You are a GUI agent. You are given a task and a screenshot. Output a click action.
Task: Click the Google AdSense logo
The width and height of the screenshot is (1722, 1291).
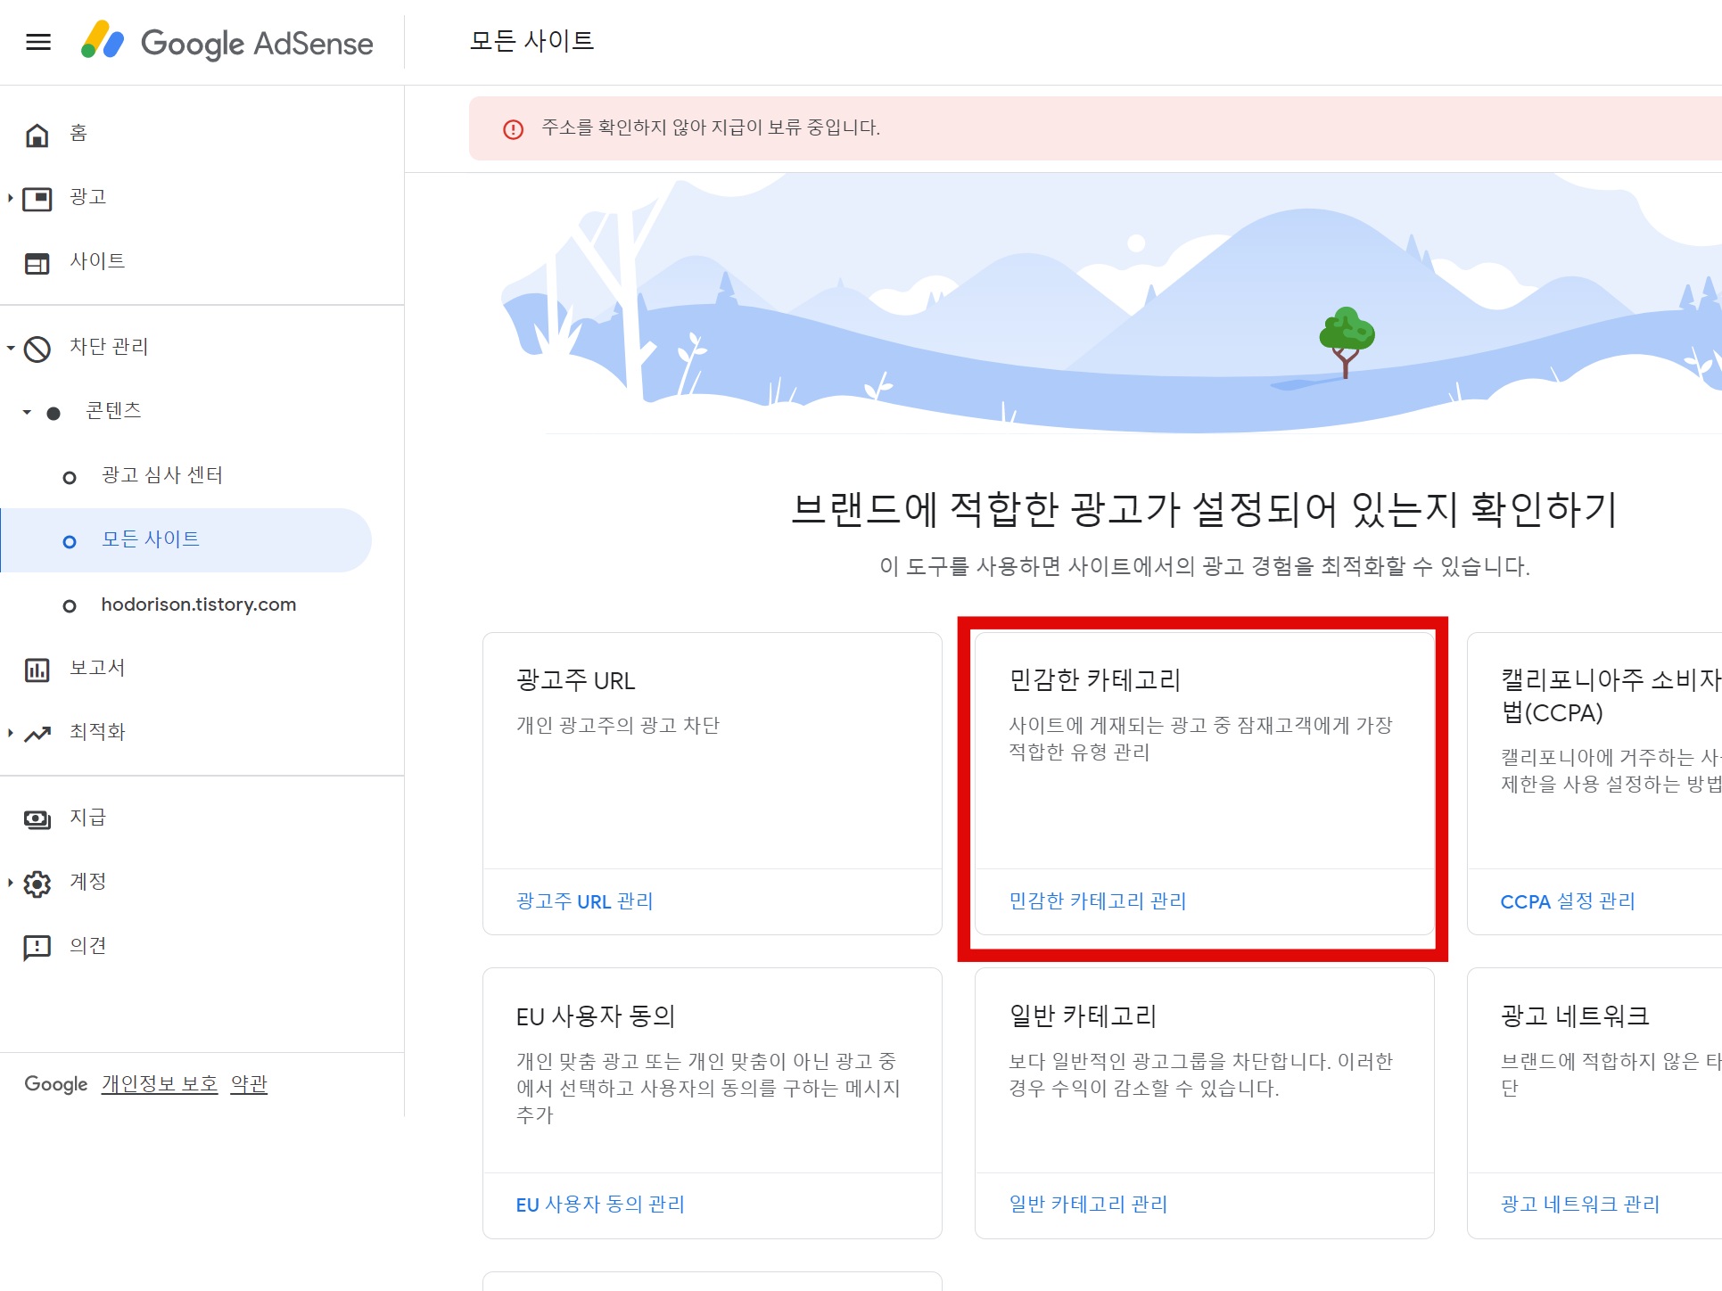[227, 42]
